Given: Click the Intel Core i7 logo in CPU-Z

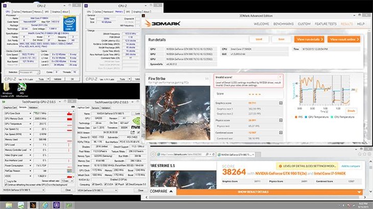Looking at the screenshot, I should coord(69,23).
